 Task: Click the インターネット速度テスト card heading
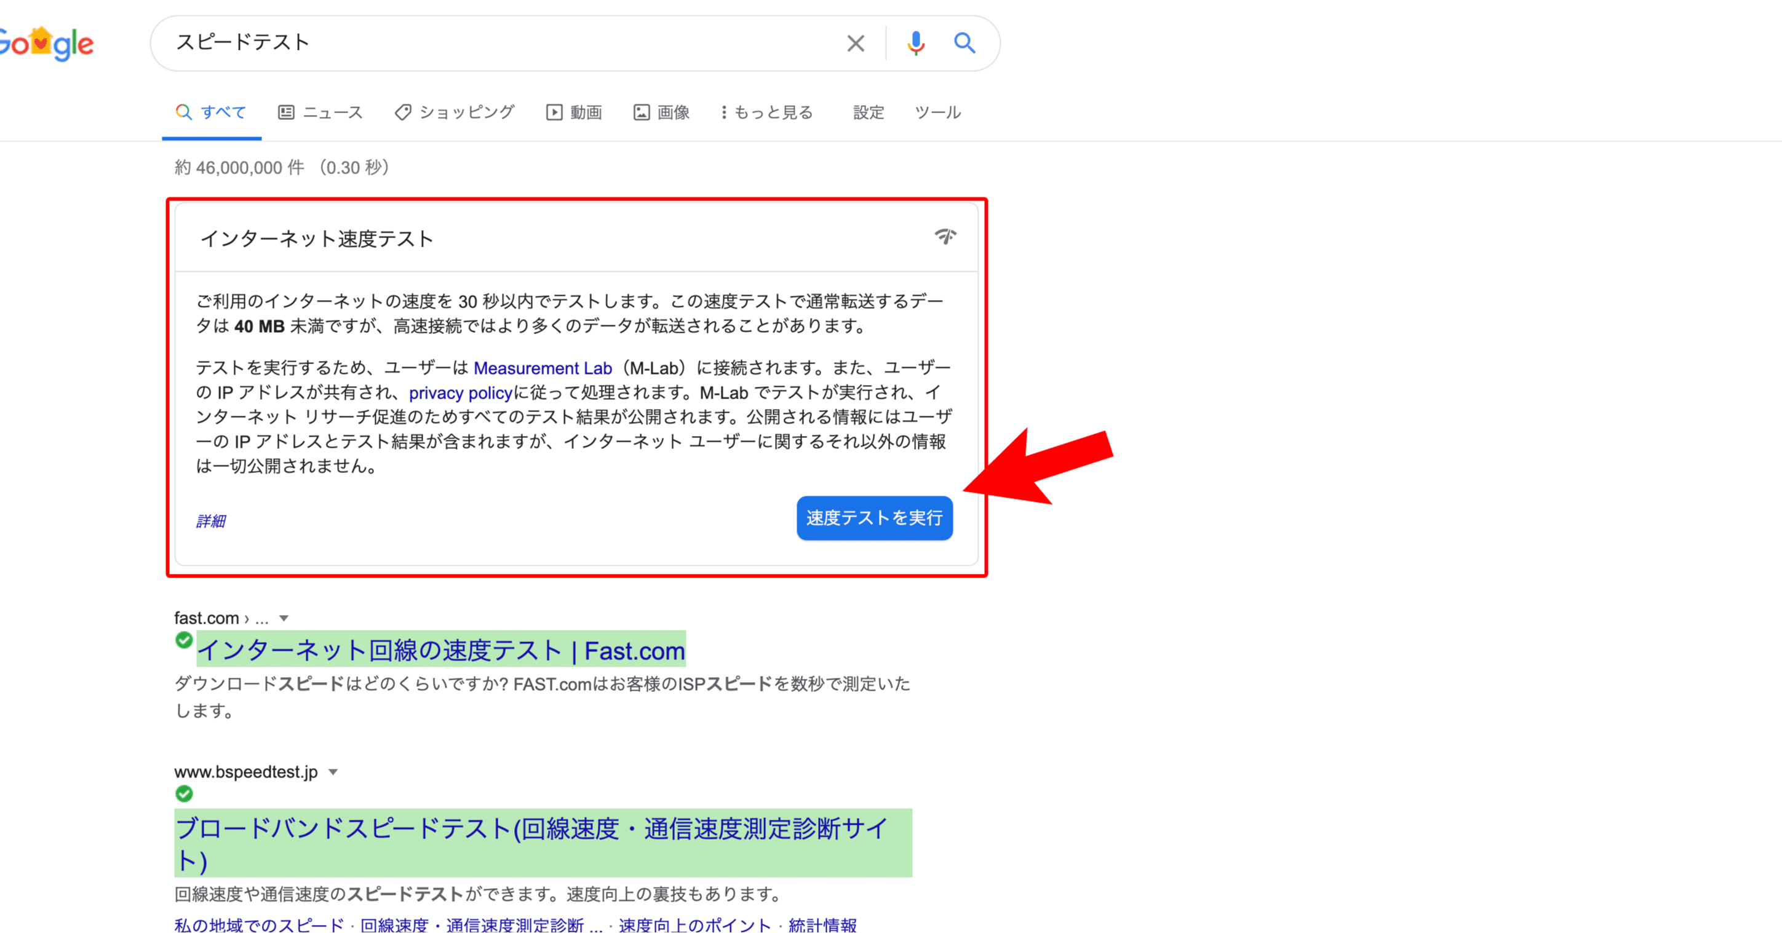point(317,239)
